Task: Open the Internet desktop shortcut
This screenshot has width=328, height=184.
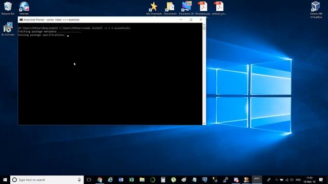Action: coord(24,8)
